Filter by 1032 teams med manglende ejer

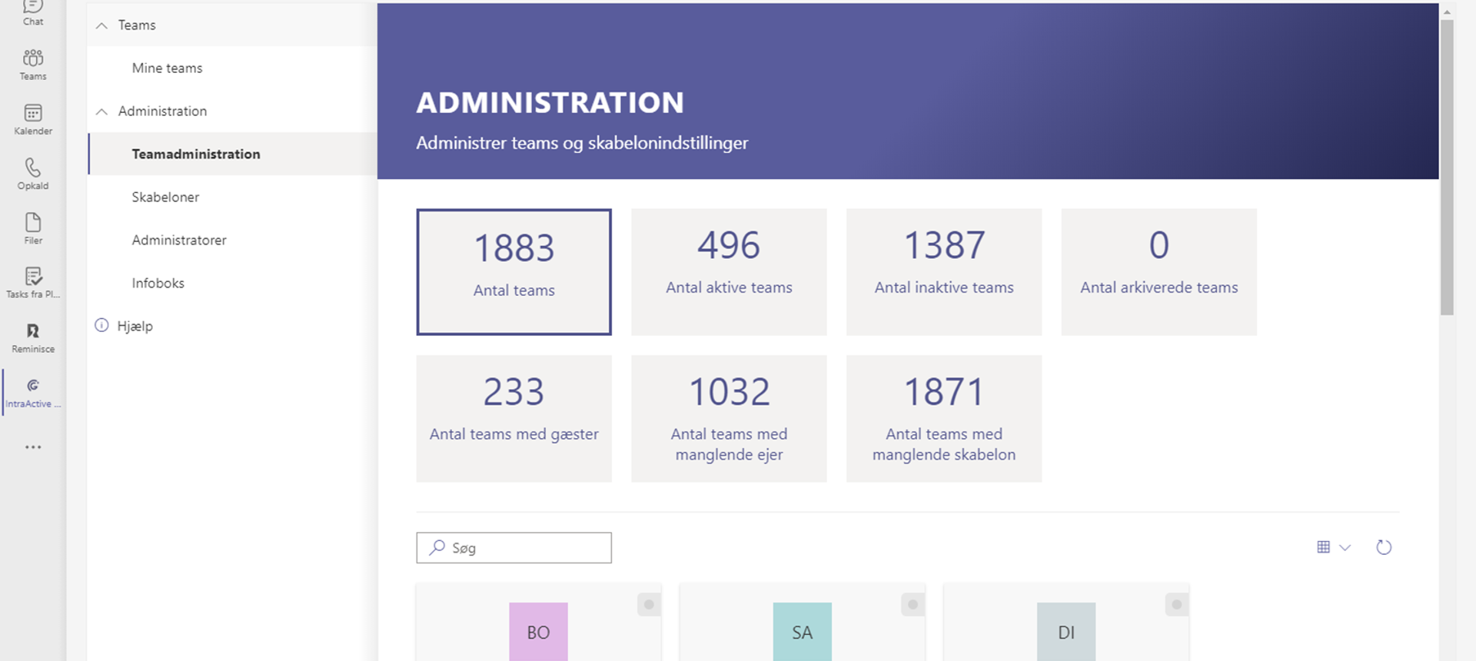coord(729,419)
